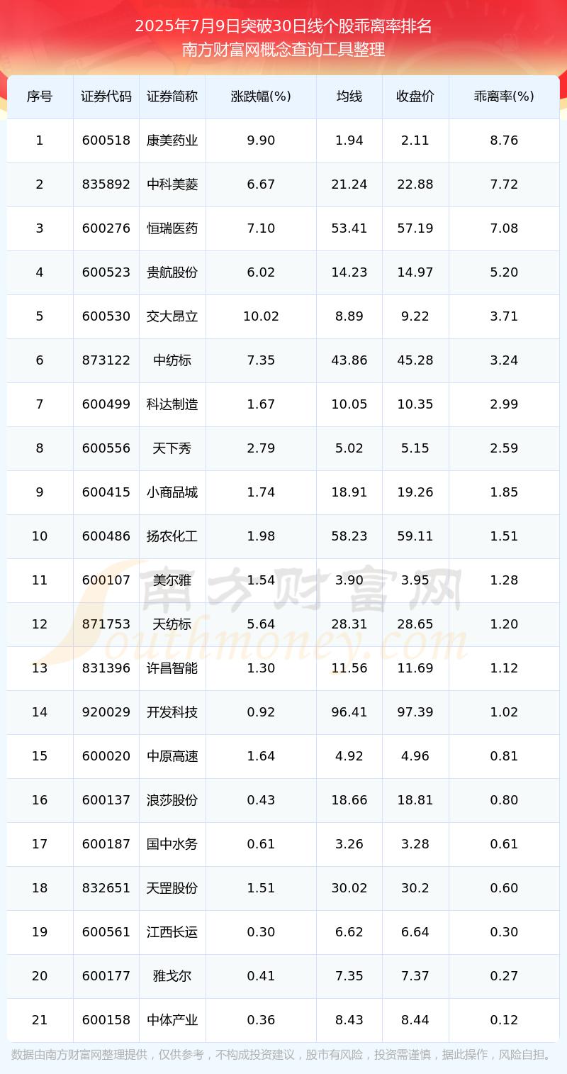Click the footer disclaimer text
Image resolution: width=567 pixels, height=1074 pixels.
tap(283, 1055)
